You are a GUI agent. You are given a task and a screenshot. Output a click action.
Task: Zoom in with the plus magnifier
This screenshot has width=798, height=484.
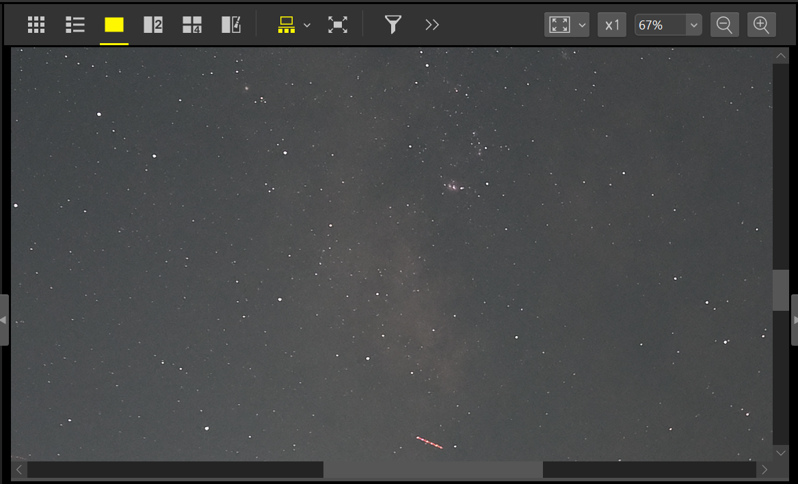(762, 25)
